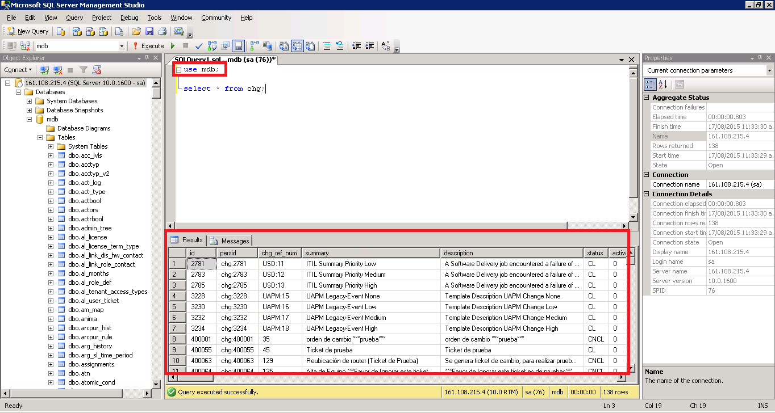
Task: Collapse the 161.108.215.4 server node
Action: pyautogui.click(x=7, y=83)
